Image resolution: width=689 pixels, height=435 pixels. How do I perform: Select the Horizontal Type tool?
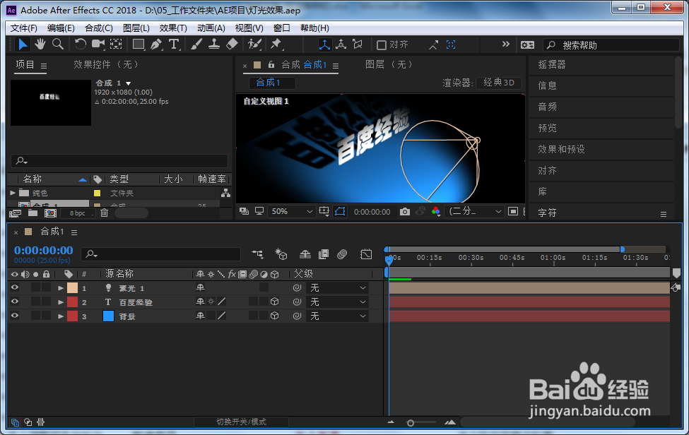tap(174, 44)
